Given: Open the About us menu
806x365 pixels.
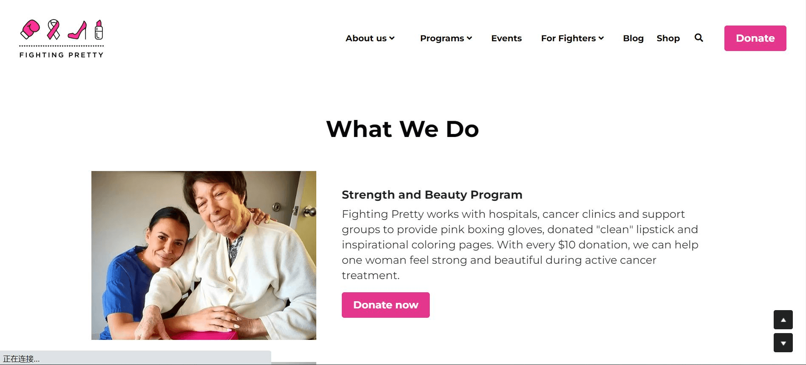Looking at the screenshot, I should 366,38.
